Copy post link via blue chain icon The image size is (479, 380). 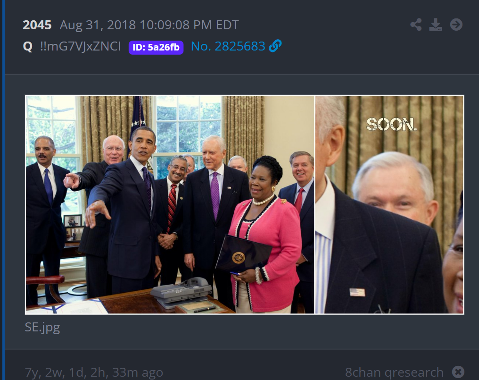(275, 46)
